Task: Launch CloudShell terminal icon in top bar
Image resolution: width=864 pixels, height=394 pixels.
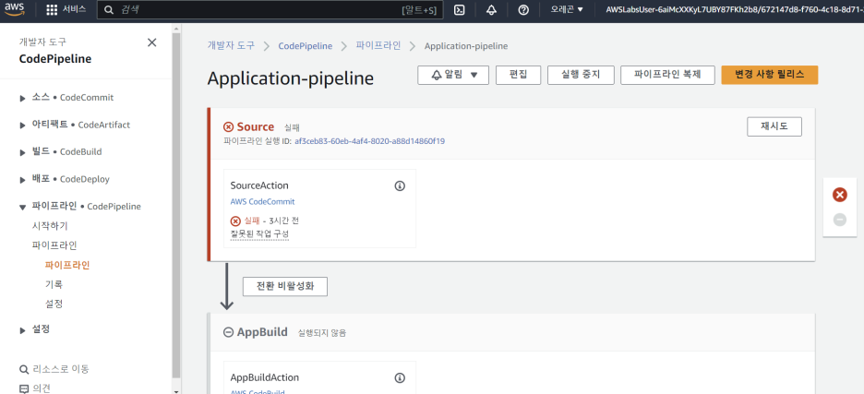Action: tap(459, 10)
